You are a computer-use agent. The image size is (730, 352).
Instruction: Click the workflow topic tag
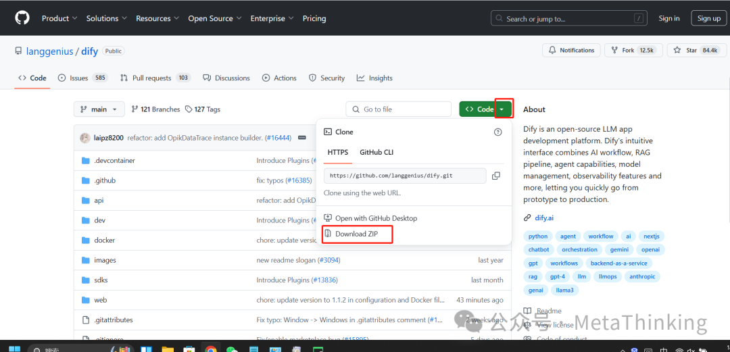click(x=601, y=236)
